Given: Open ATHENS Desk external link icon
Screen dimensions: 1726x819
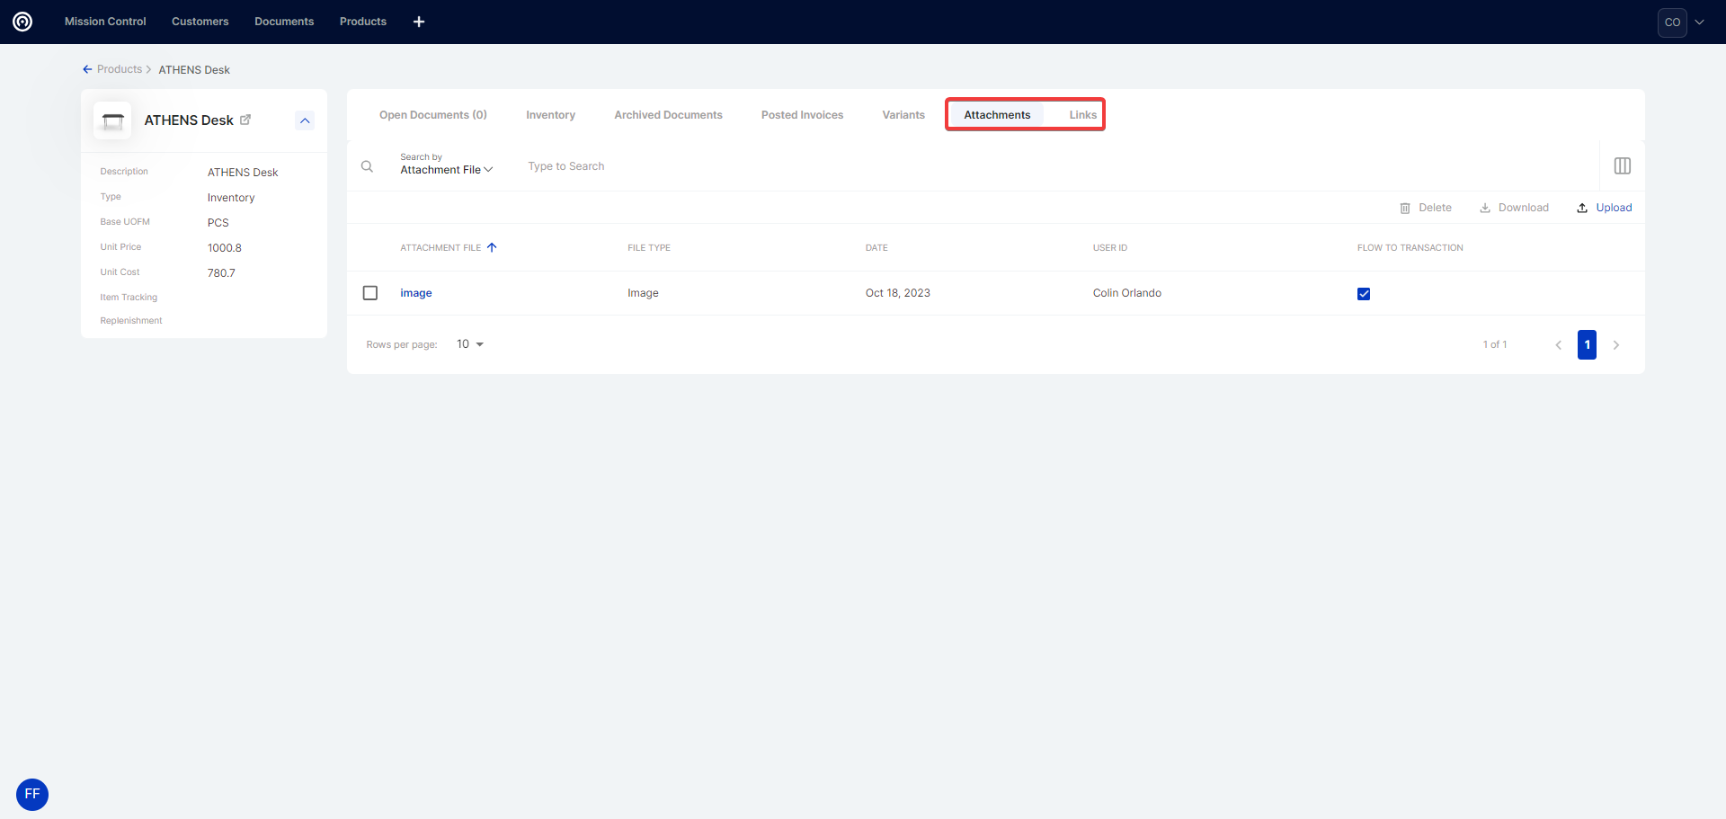Looking at the screenshot, I should coord(245,120).
